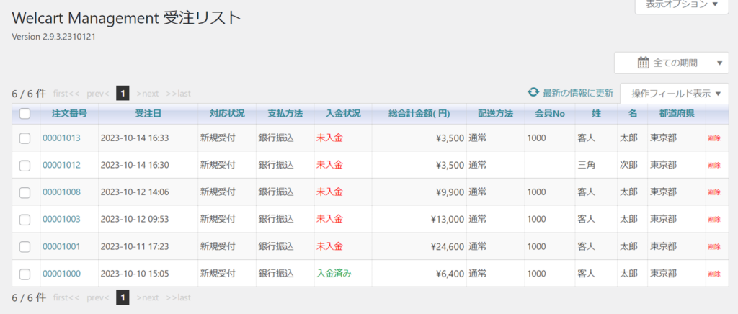The width and height of the screenshot is (738, 314).
Task: Click 最新の情報に更新 text link
Action: pos(578,92)
